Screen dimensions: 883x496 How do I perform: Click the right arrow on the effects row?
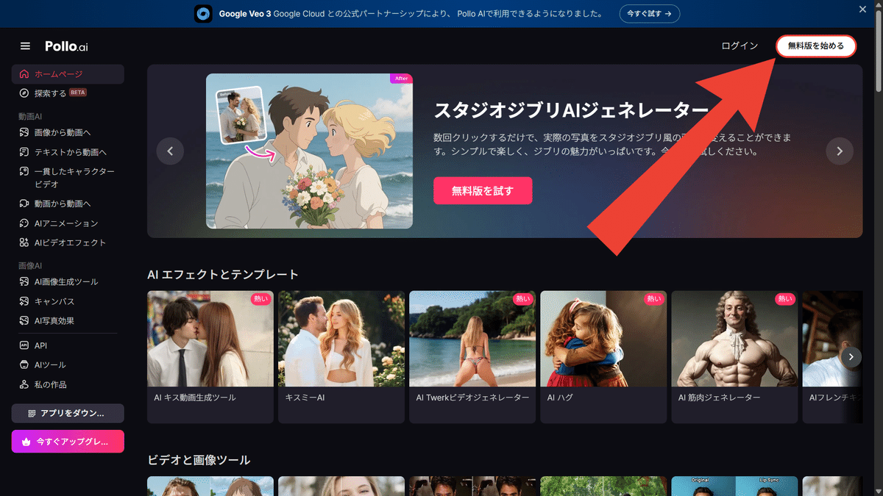click(851, 357)
